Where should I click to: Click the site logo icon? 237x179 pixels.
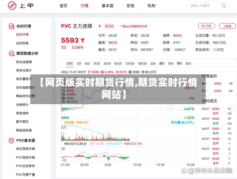point(12,6)
